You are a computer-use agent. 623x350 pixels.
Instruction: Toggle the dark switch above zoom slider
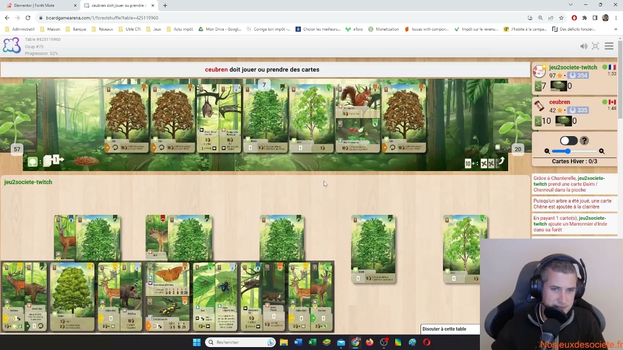click(x=568, y=140)
